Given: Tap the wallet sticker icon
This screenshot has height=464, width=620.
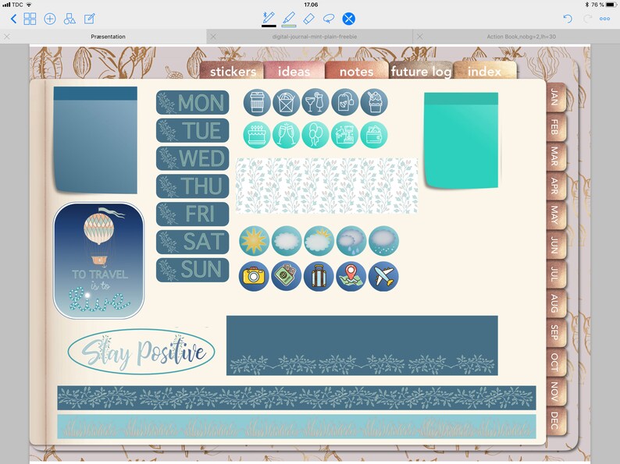Looking at the screenshot, I should click(374, 135).
